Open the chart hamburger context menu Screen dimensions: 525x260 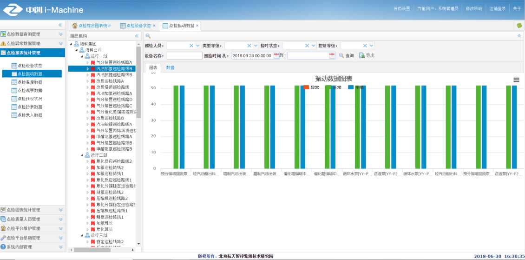(516, 80)
